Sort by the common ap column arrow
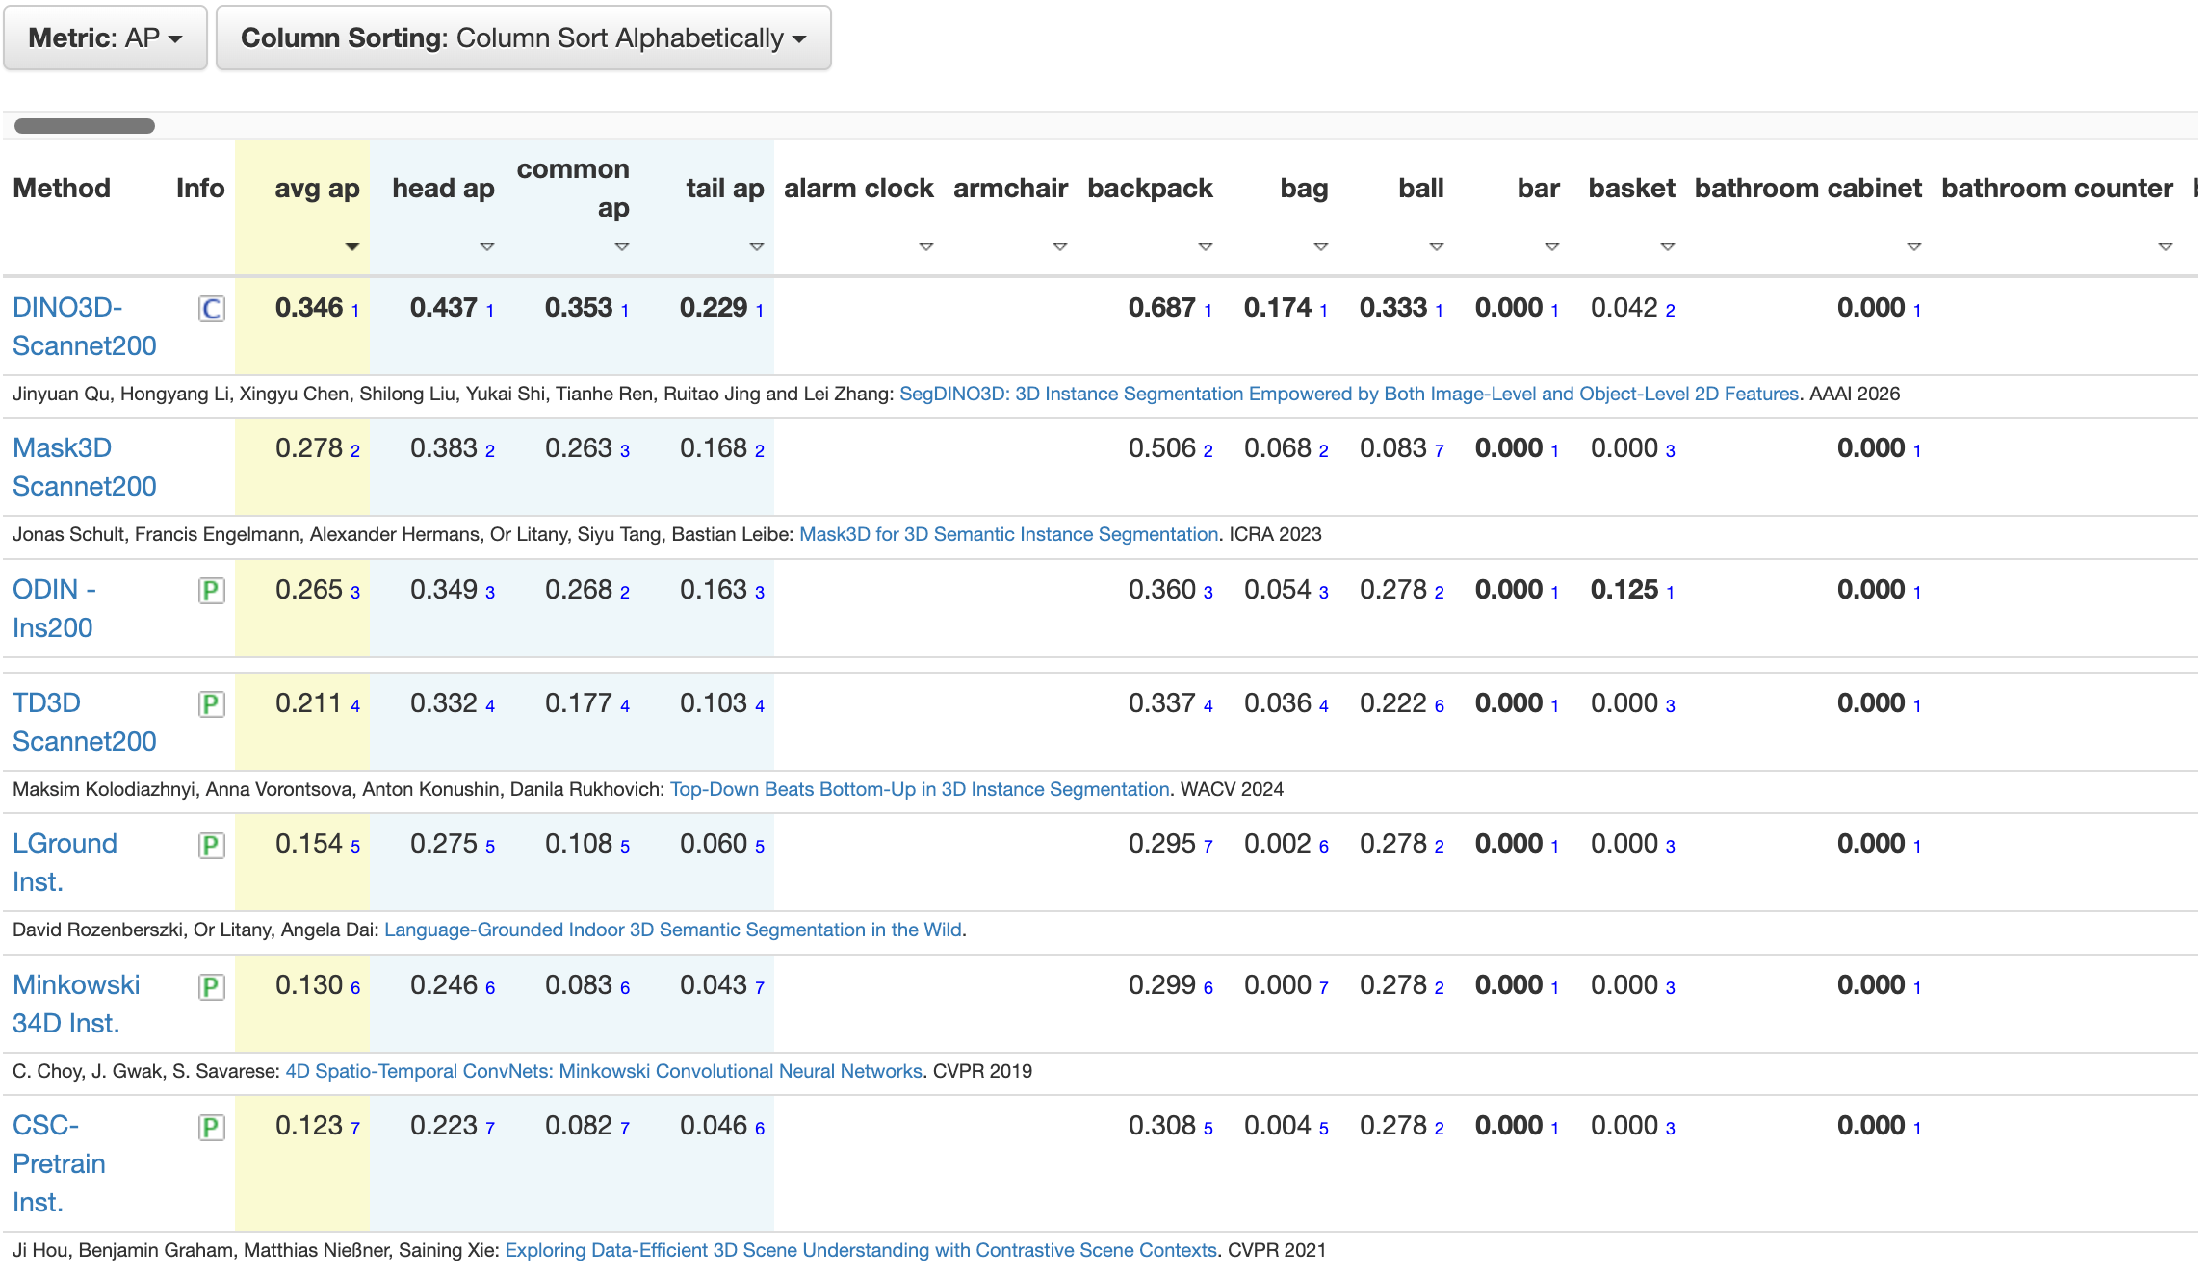Image resolution: width=2209 pixels, height=1274 pixels. [622, 247]
